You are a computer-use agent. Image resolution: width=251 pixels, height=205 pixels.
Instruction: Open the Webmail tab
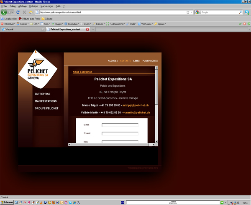tap(23, 29)
